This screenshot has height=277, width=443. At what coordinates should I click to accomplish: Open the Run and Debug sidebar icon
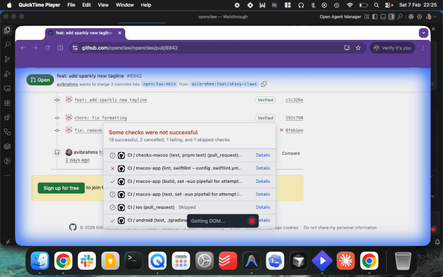[7, 74]
